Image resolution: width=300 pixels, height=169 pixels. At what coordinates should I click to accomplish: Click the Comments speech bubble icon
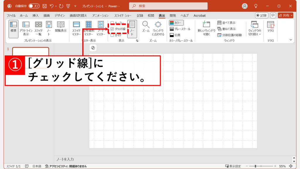pos(273,15)
